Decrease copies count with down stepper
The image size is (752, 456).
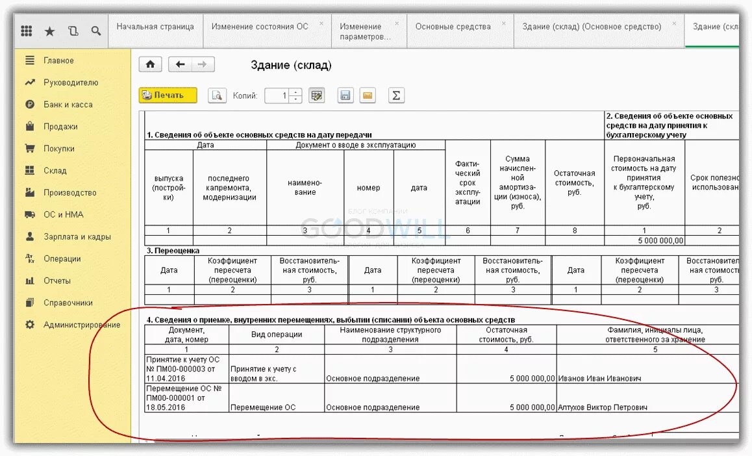pyautogui.click(x=296, y=99)
